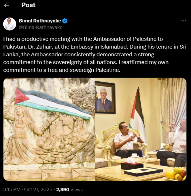Open the embassy meeting photo

(141, 129)
